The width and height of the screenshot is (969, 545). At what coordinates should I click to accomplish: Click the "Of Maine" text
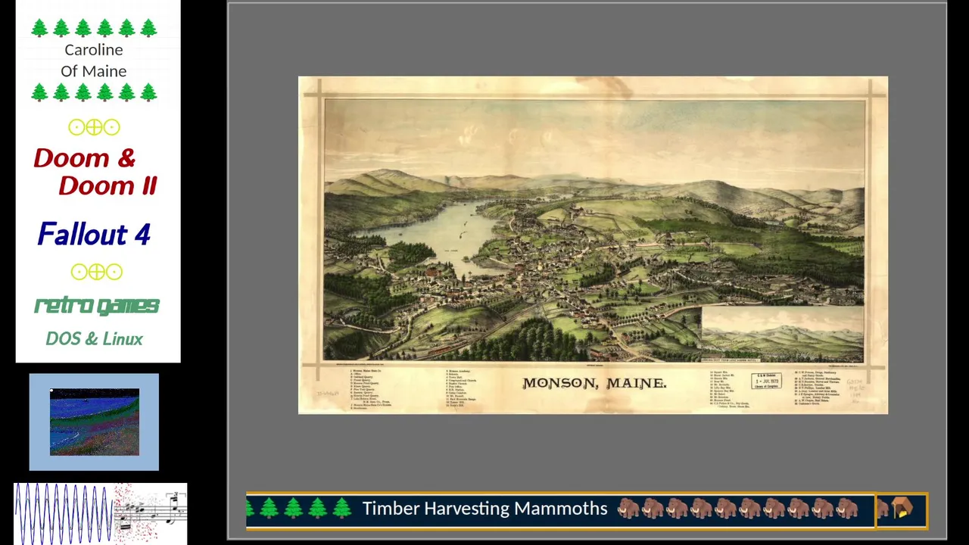[94, 70]
